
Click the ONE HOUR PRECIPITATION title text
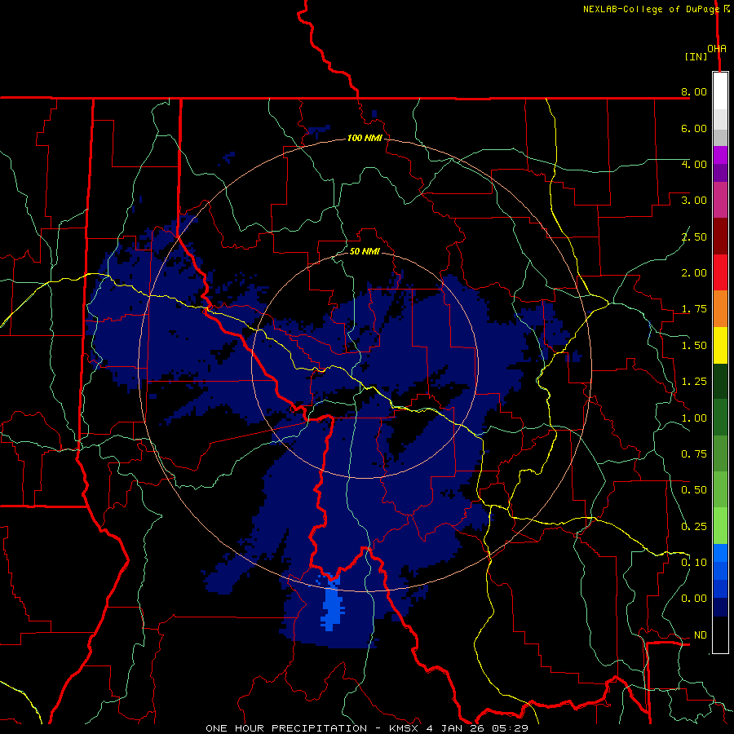[x=286, y=728]
